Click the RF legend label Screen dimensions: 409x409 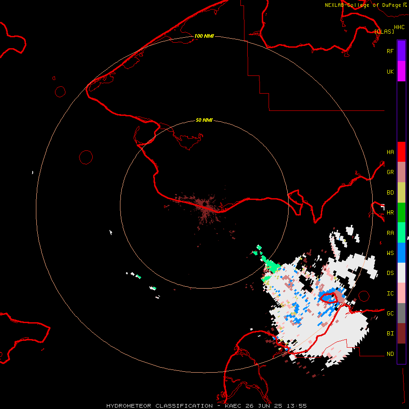(390, 51)
